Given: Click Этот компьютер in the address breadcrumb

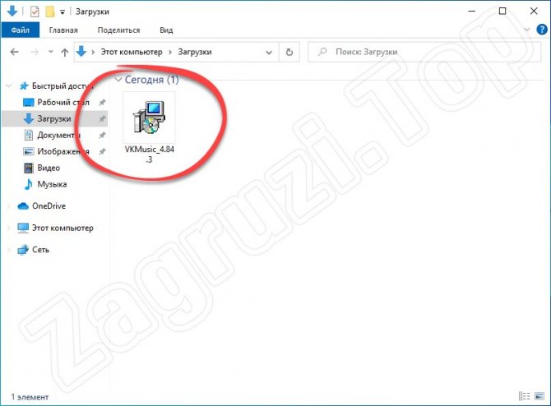Looking at the screenshot, I should pyautogui.click(x=132, y=52).
